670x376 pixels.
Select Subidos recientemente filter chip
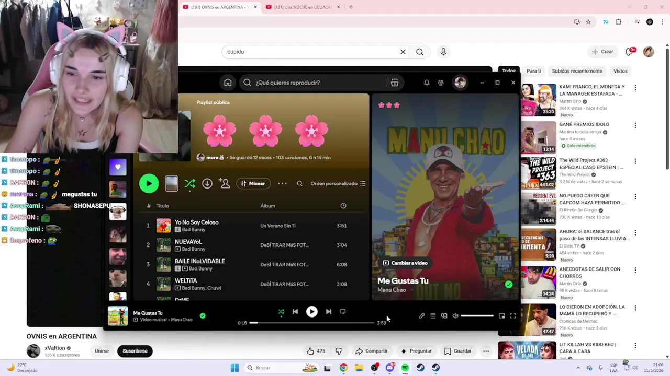[577, 71]
